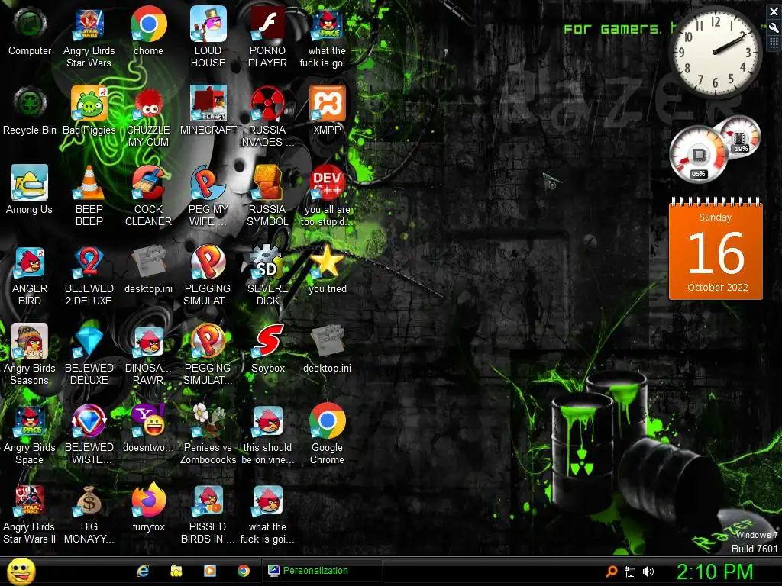Launch the Dev C++ you all are... icon
Screen dimensions: 782x586
click(x=327, y=196)
